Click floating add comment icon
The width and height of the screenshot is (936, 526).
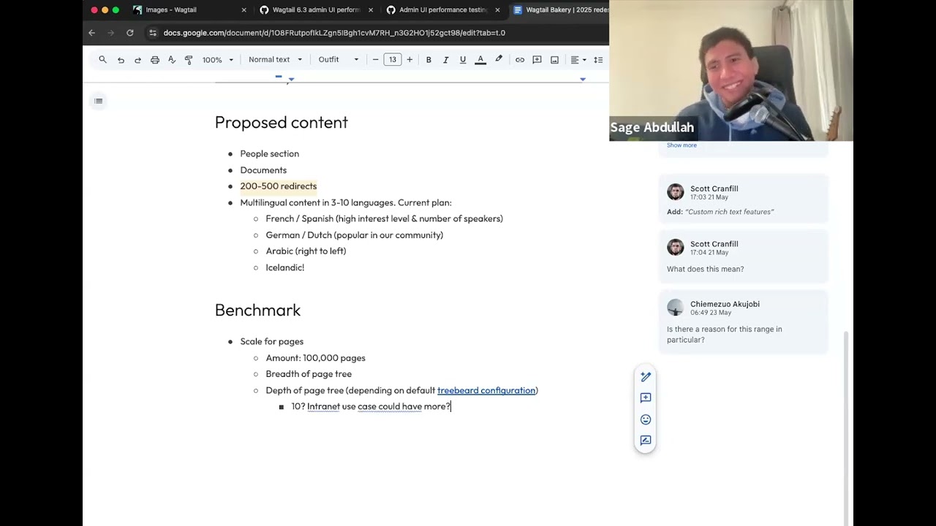[x=646, y=398]
